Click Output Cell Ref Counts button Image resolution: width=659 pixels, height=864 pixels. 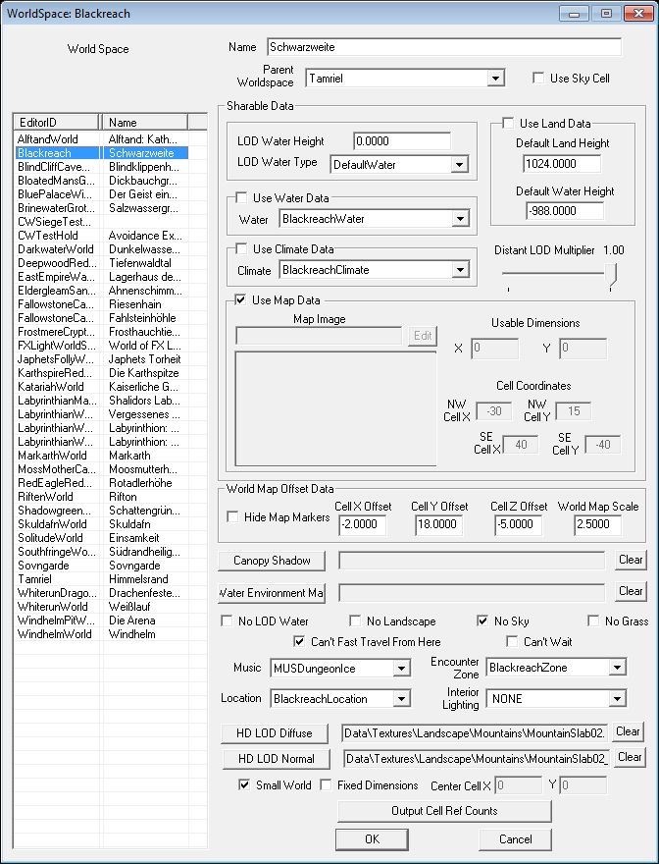click(x=444, y=811)
